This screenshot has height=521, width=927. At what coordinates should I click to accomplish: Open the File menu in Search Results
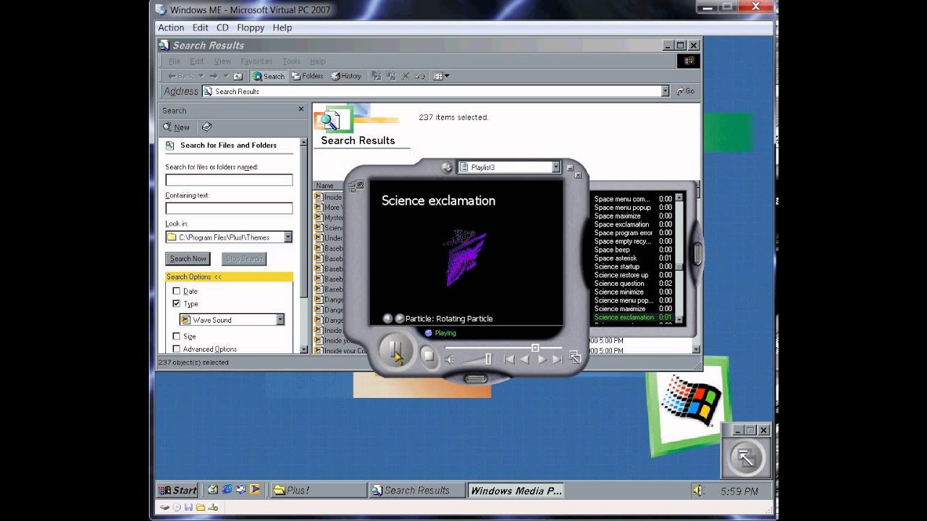coord(175,62)
